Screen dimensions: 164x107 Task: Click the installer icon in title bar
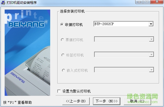pos(3,2)
